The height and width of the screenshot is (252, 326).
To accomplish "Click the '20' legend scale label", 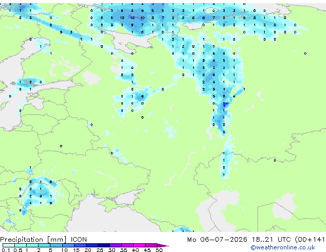I will pyautogui.click(x=88, y=250).
